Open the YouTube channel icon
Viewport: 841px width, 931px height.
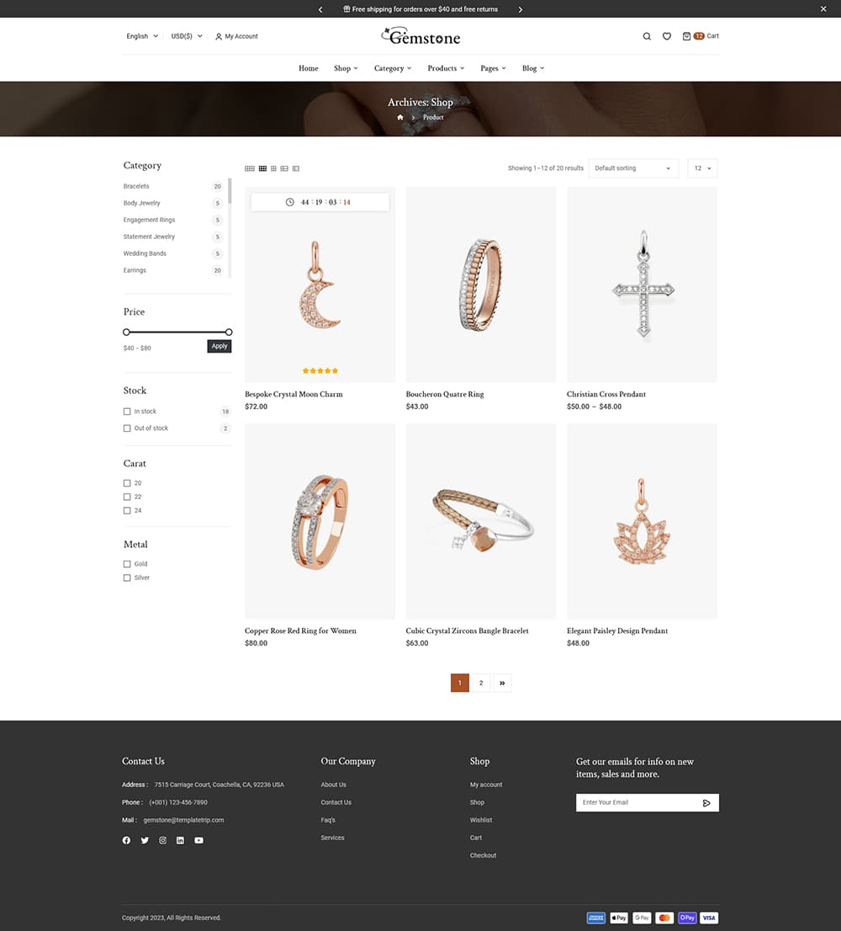tap(198, 840)
